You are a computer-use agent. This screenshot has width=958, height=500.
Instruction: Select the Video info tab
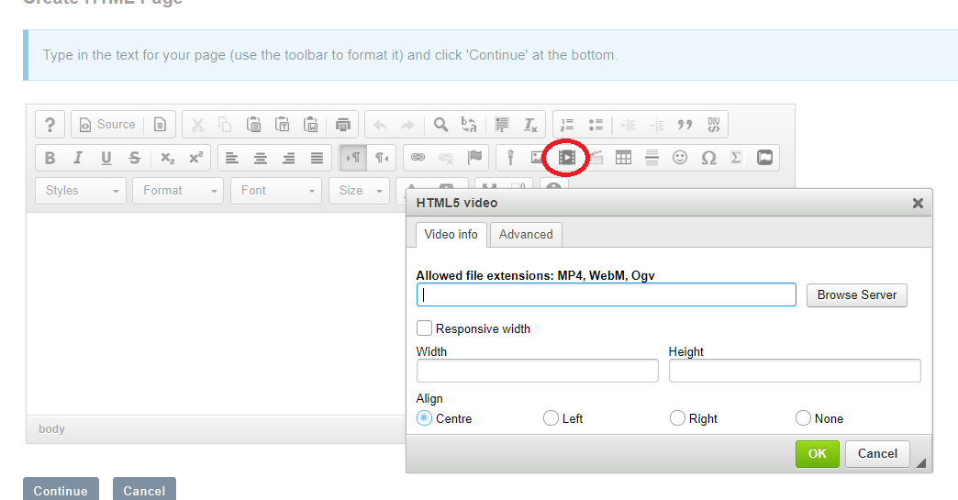(451, 235)
